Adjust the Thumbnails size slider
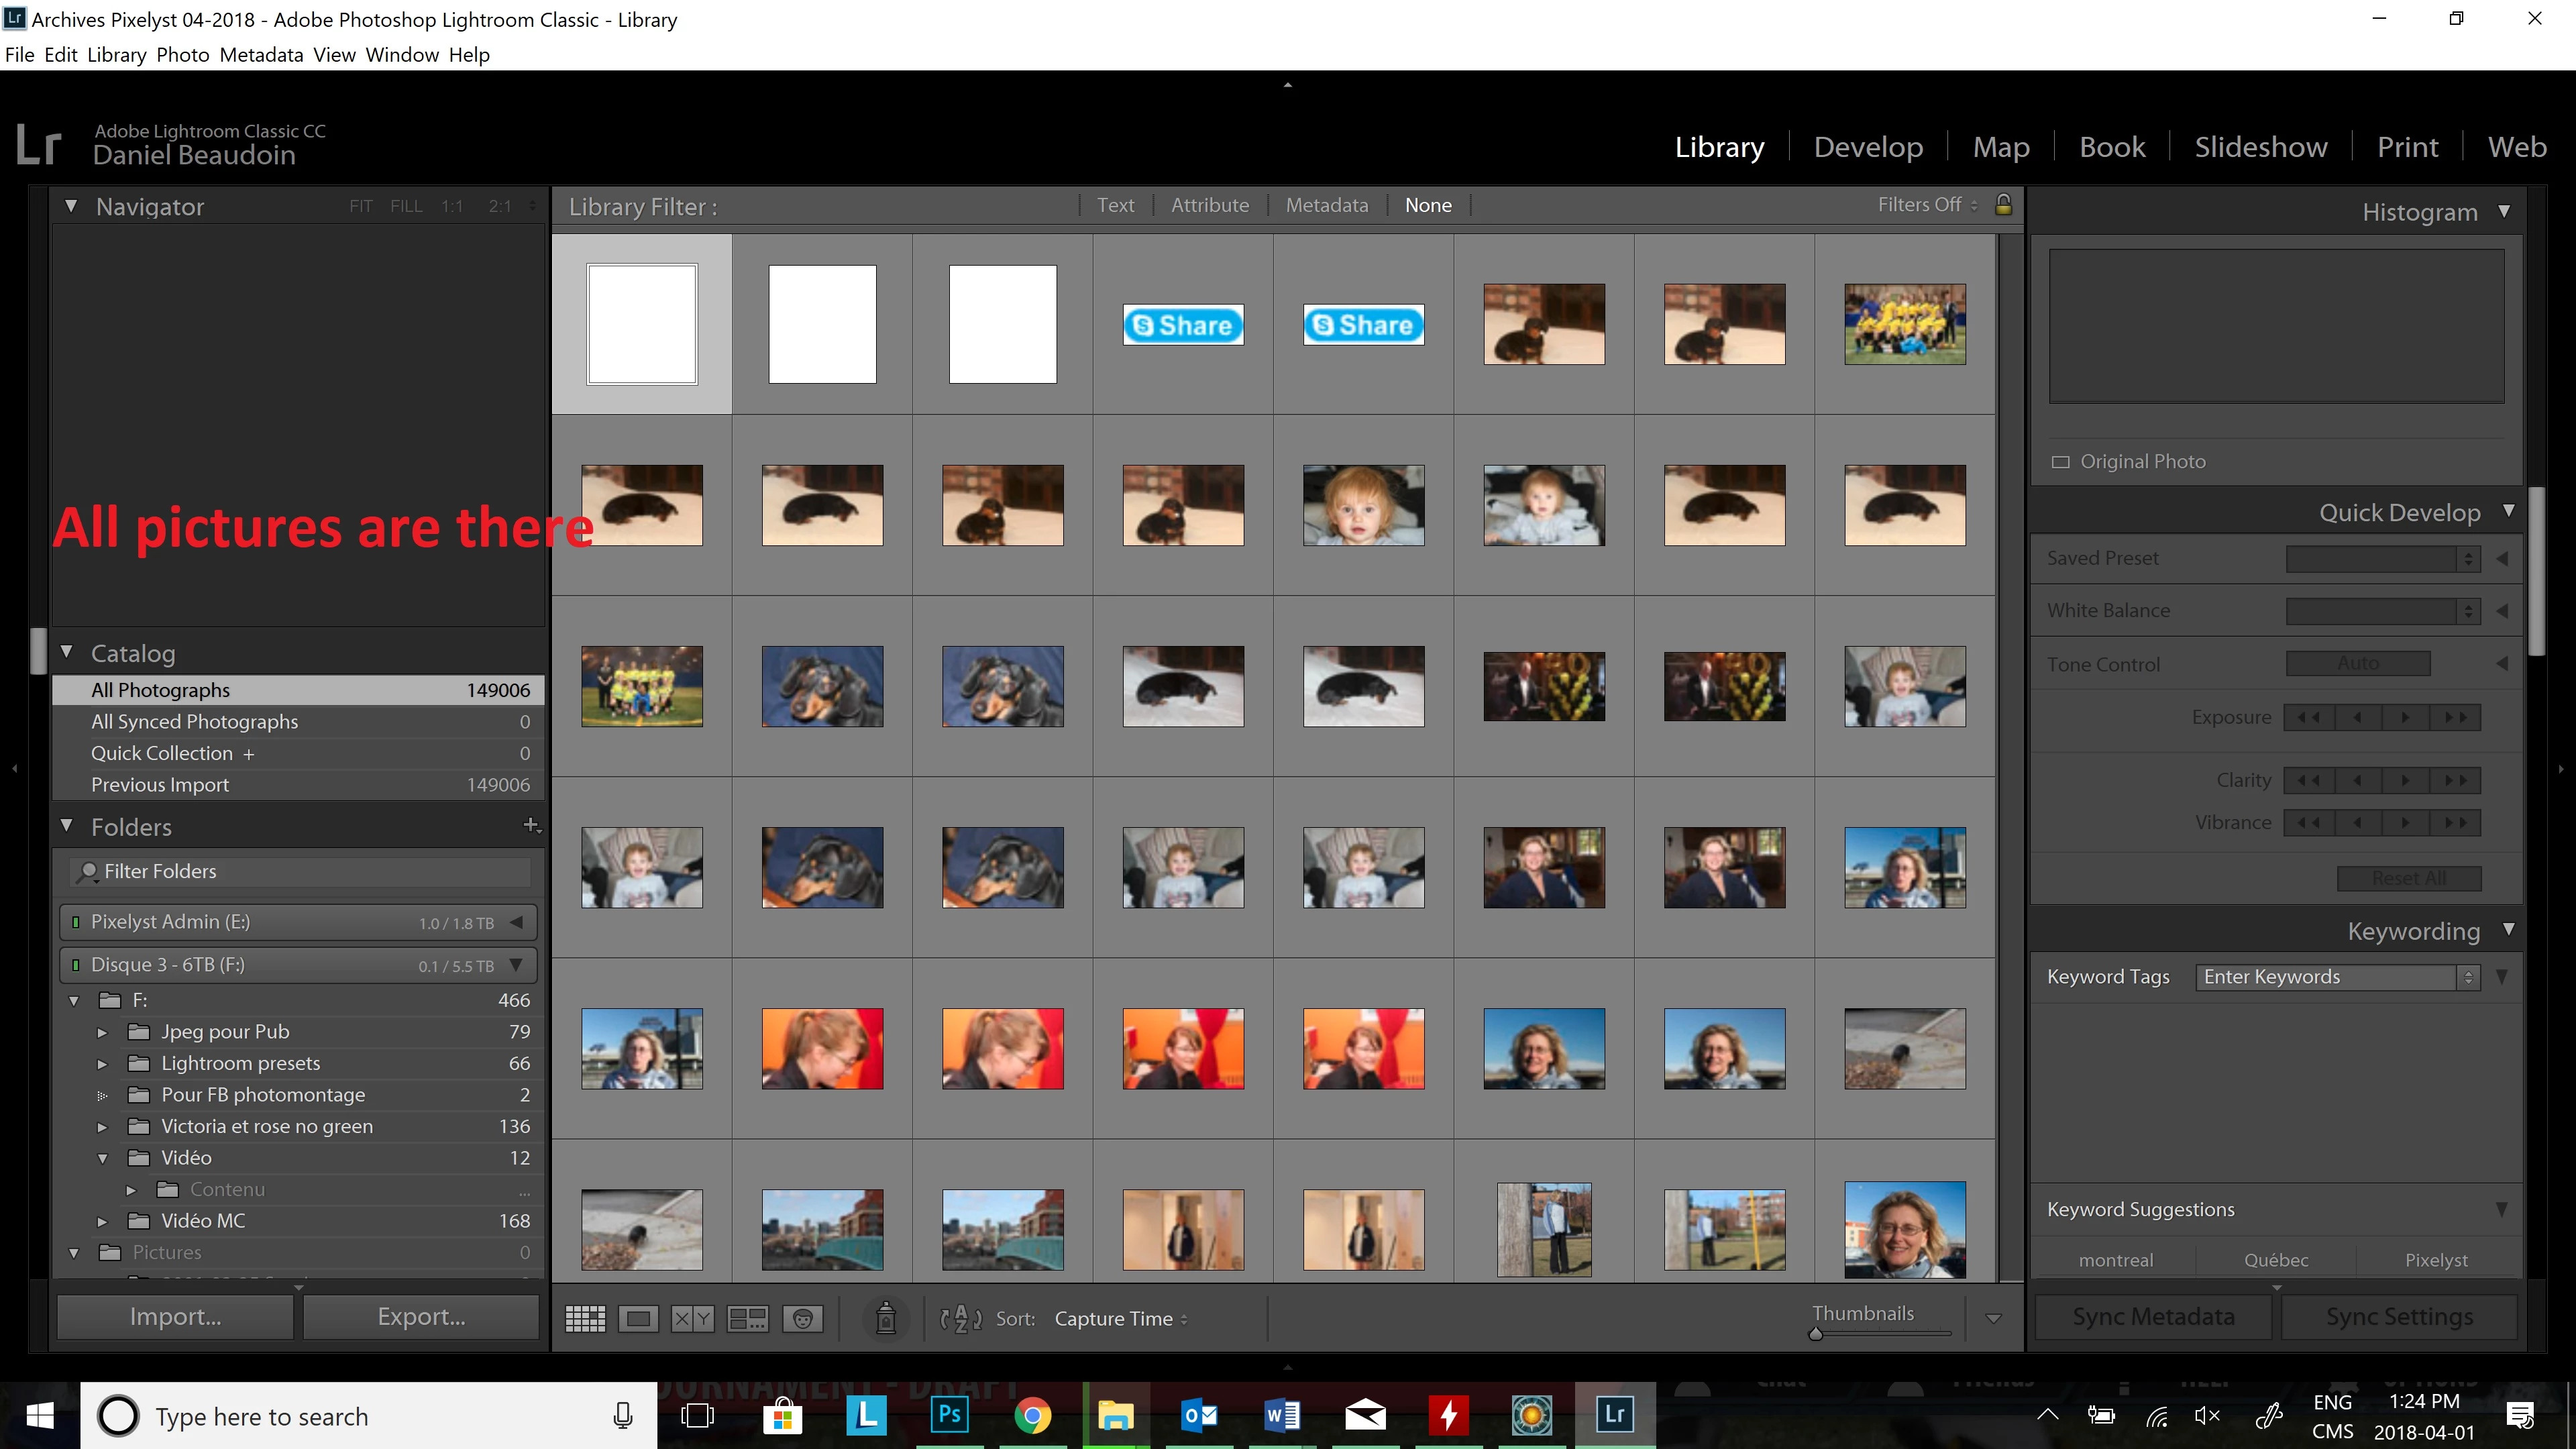 tap(1816, 1334)
